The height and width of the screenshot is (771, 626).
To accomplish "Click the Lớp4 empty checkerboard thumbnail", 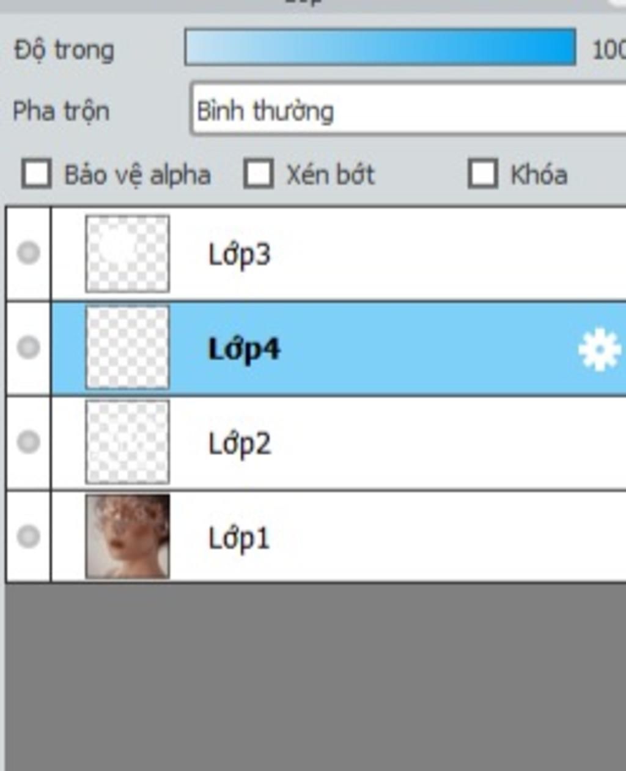I will (x=128, y=348).
